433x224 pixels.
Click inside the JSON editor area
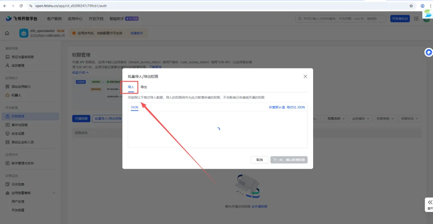[x=218, y=129]
